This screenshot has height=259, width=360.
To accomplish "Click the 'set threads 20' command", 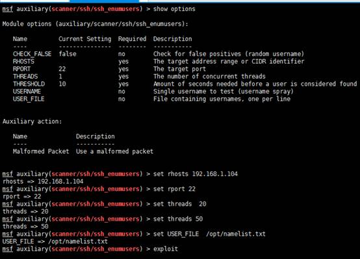I will (x=179, y=204).
